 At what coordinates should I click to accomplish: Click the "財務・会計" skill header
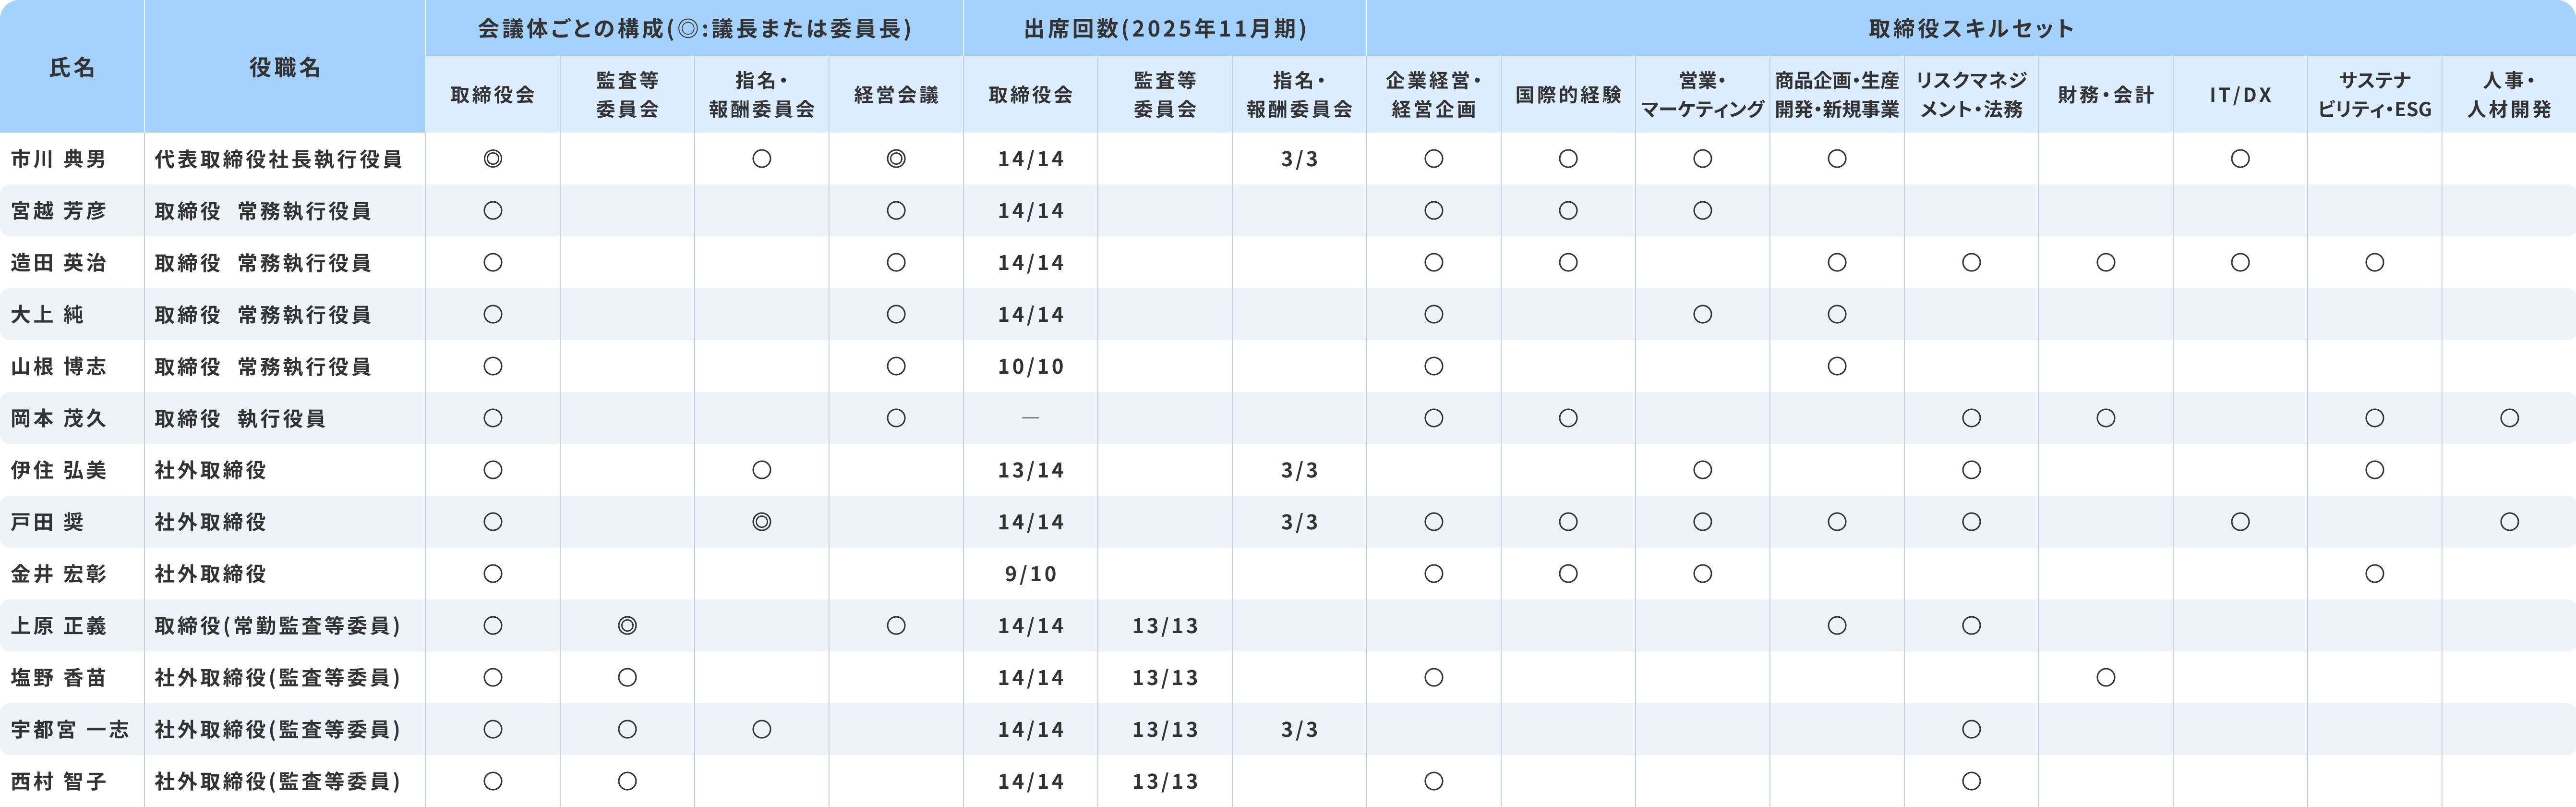[2106, 95]
